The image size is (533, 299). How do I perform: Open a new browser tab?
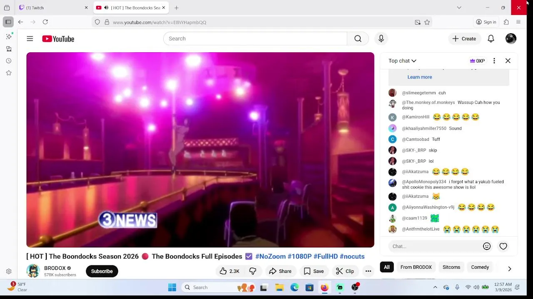coord(177,7)
